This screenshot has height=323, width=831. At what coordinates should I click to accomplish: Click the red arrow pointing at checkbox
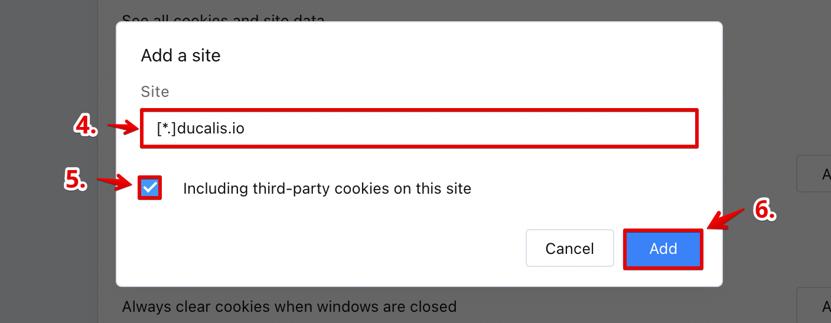(x=114, y=182)
